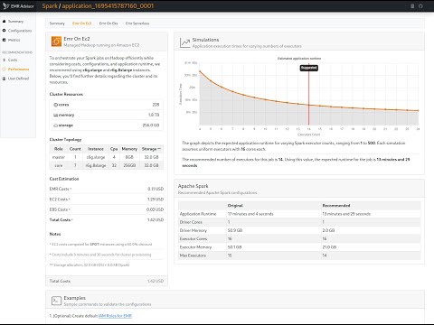Click the Cluster Resources heading
434x325 pixels.
click(x=66, y=94)
